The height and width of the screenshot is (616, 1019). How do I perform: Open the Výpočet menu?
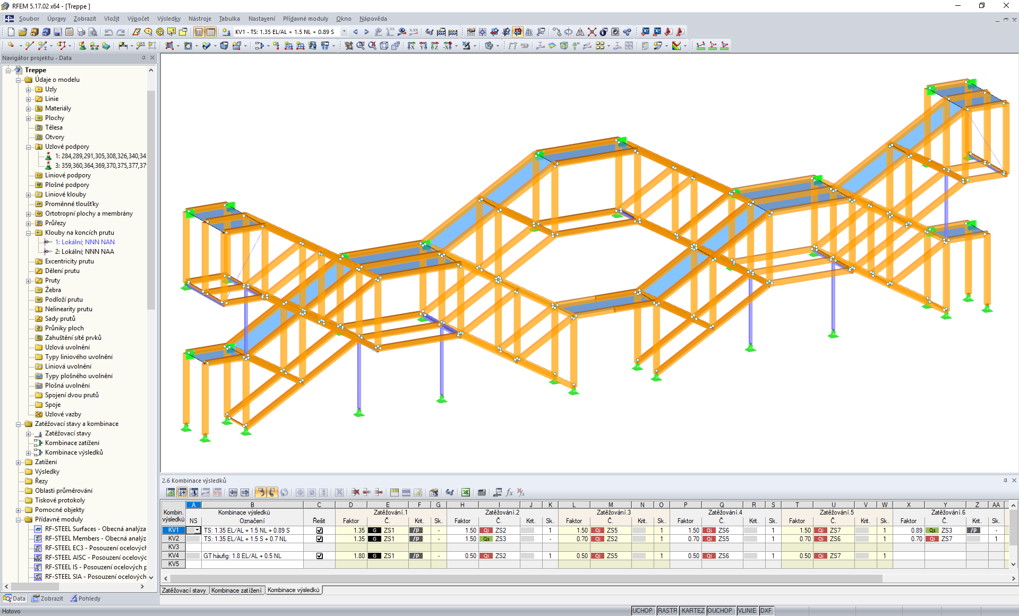pyautogui.click(x=138, y=19)
